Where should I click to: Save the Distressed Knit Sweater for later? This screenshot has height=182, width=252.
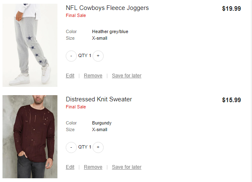coord(126,167)
